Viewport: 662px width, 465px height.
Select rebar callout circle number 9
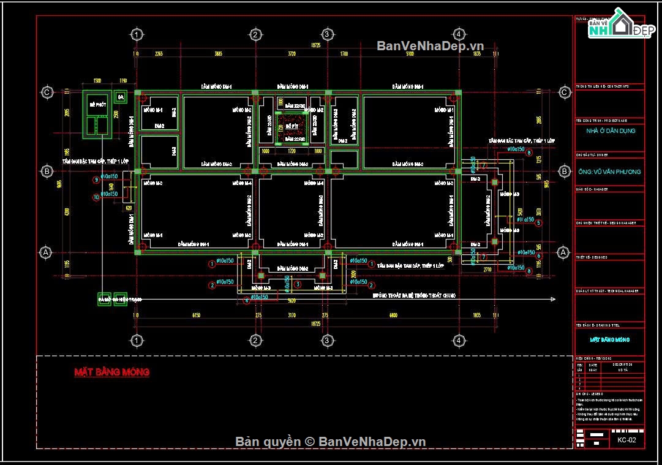pos(96,180)
